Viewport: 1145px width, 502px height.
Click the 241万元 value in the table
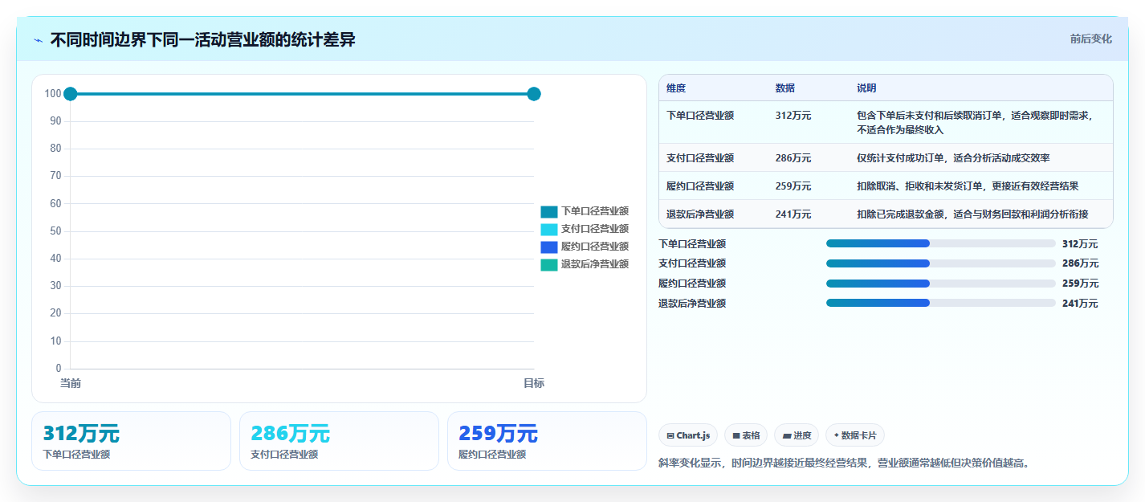coord(793,214)
